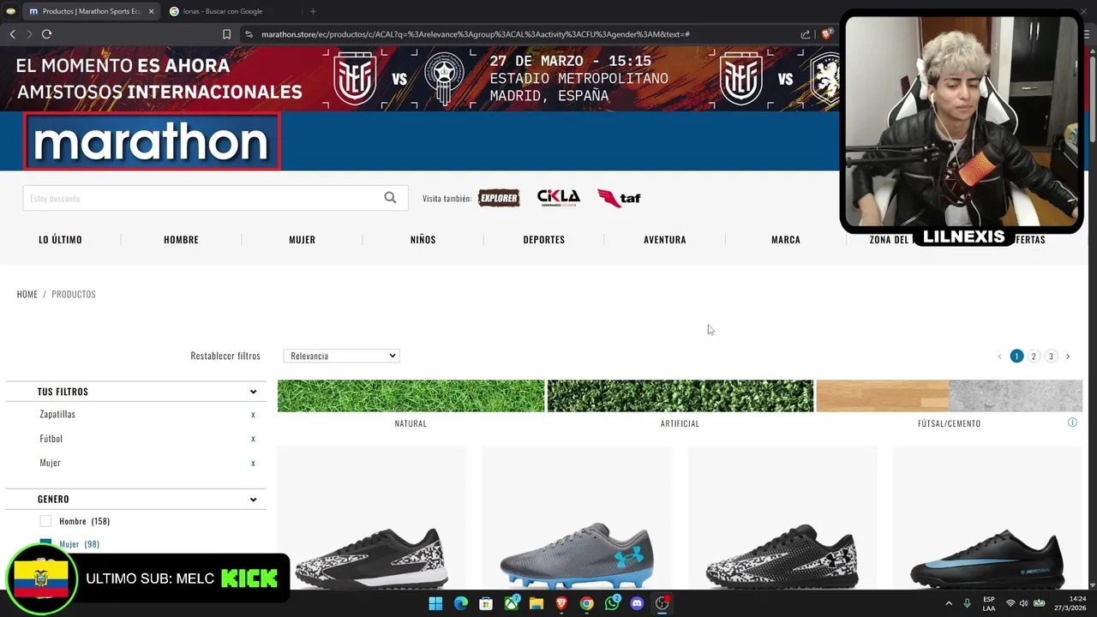Click the info icon beside Fútsal/Cemento
This screenshot has width=1097, height=617.
click(1072, 422)
